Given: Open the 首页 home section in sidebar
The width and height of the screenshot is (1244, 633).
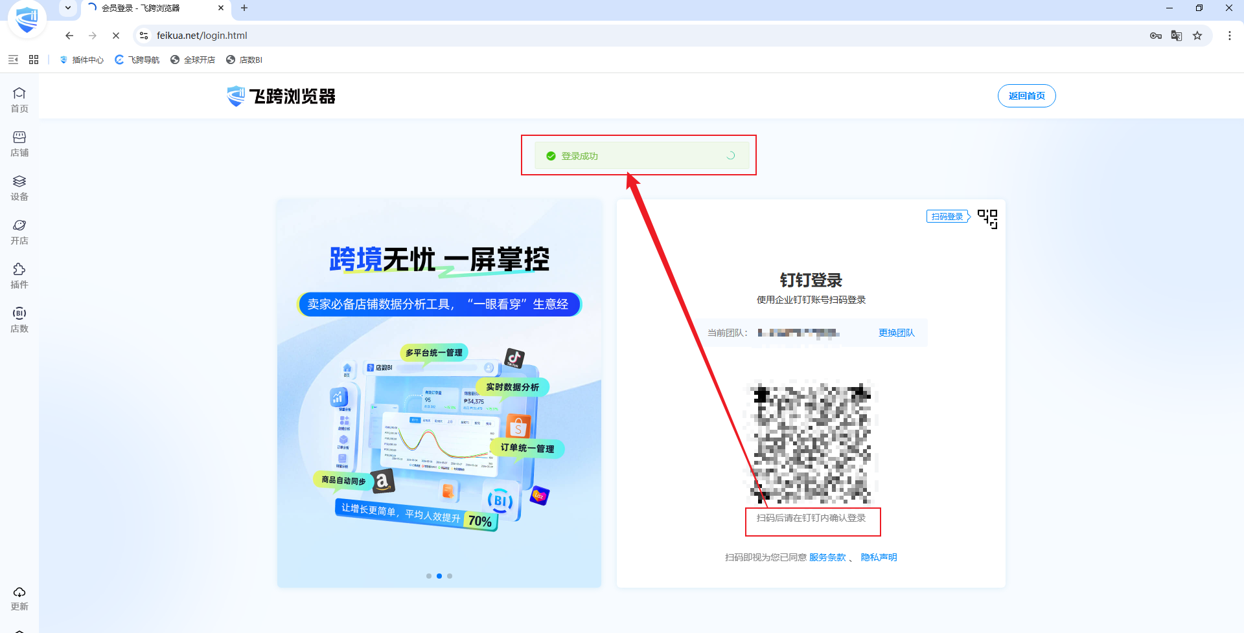Looking at the screenshot, I should [x=19, y=100].
